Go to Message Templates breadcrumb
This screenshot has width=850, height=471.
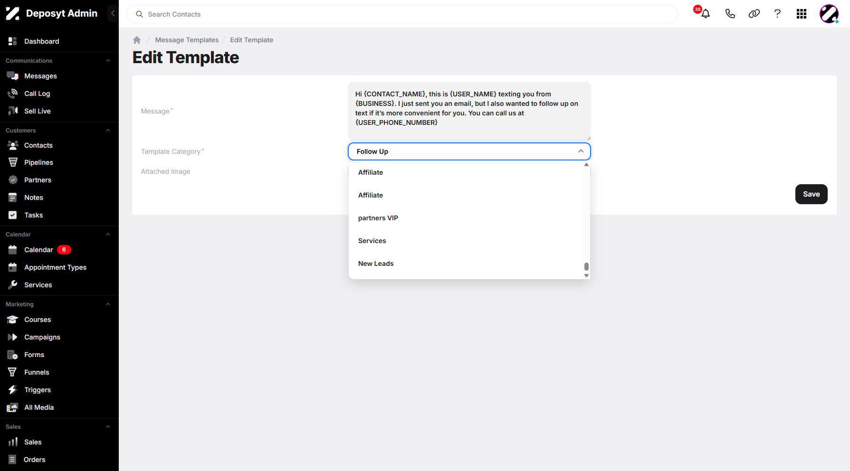(187, 40)
